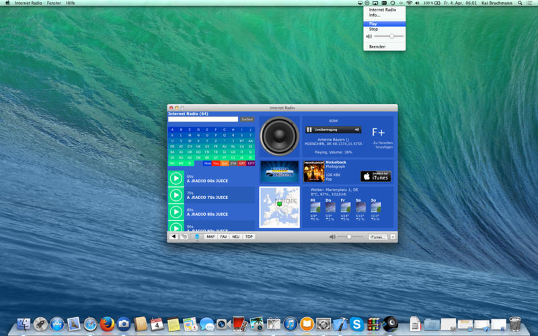Mute using speaker icon in bottom toolbar

pos(332,237)
